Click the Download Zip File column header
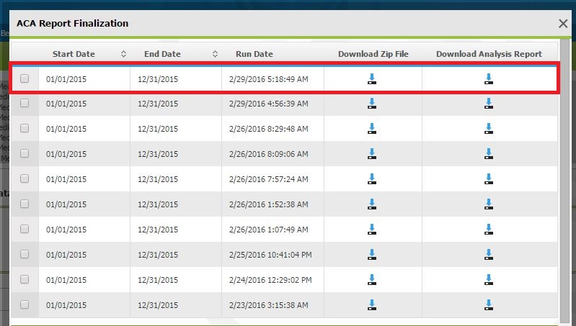The image size is (576, 326). pyautogui.click(x=372, y=54)
